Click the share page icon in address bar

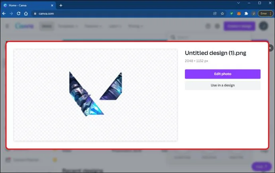[215, 14]
